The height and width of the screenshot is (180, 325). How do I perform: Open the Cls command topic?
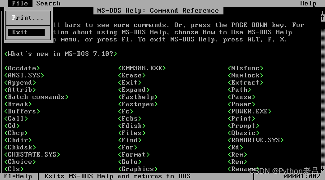point(14,169)
